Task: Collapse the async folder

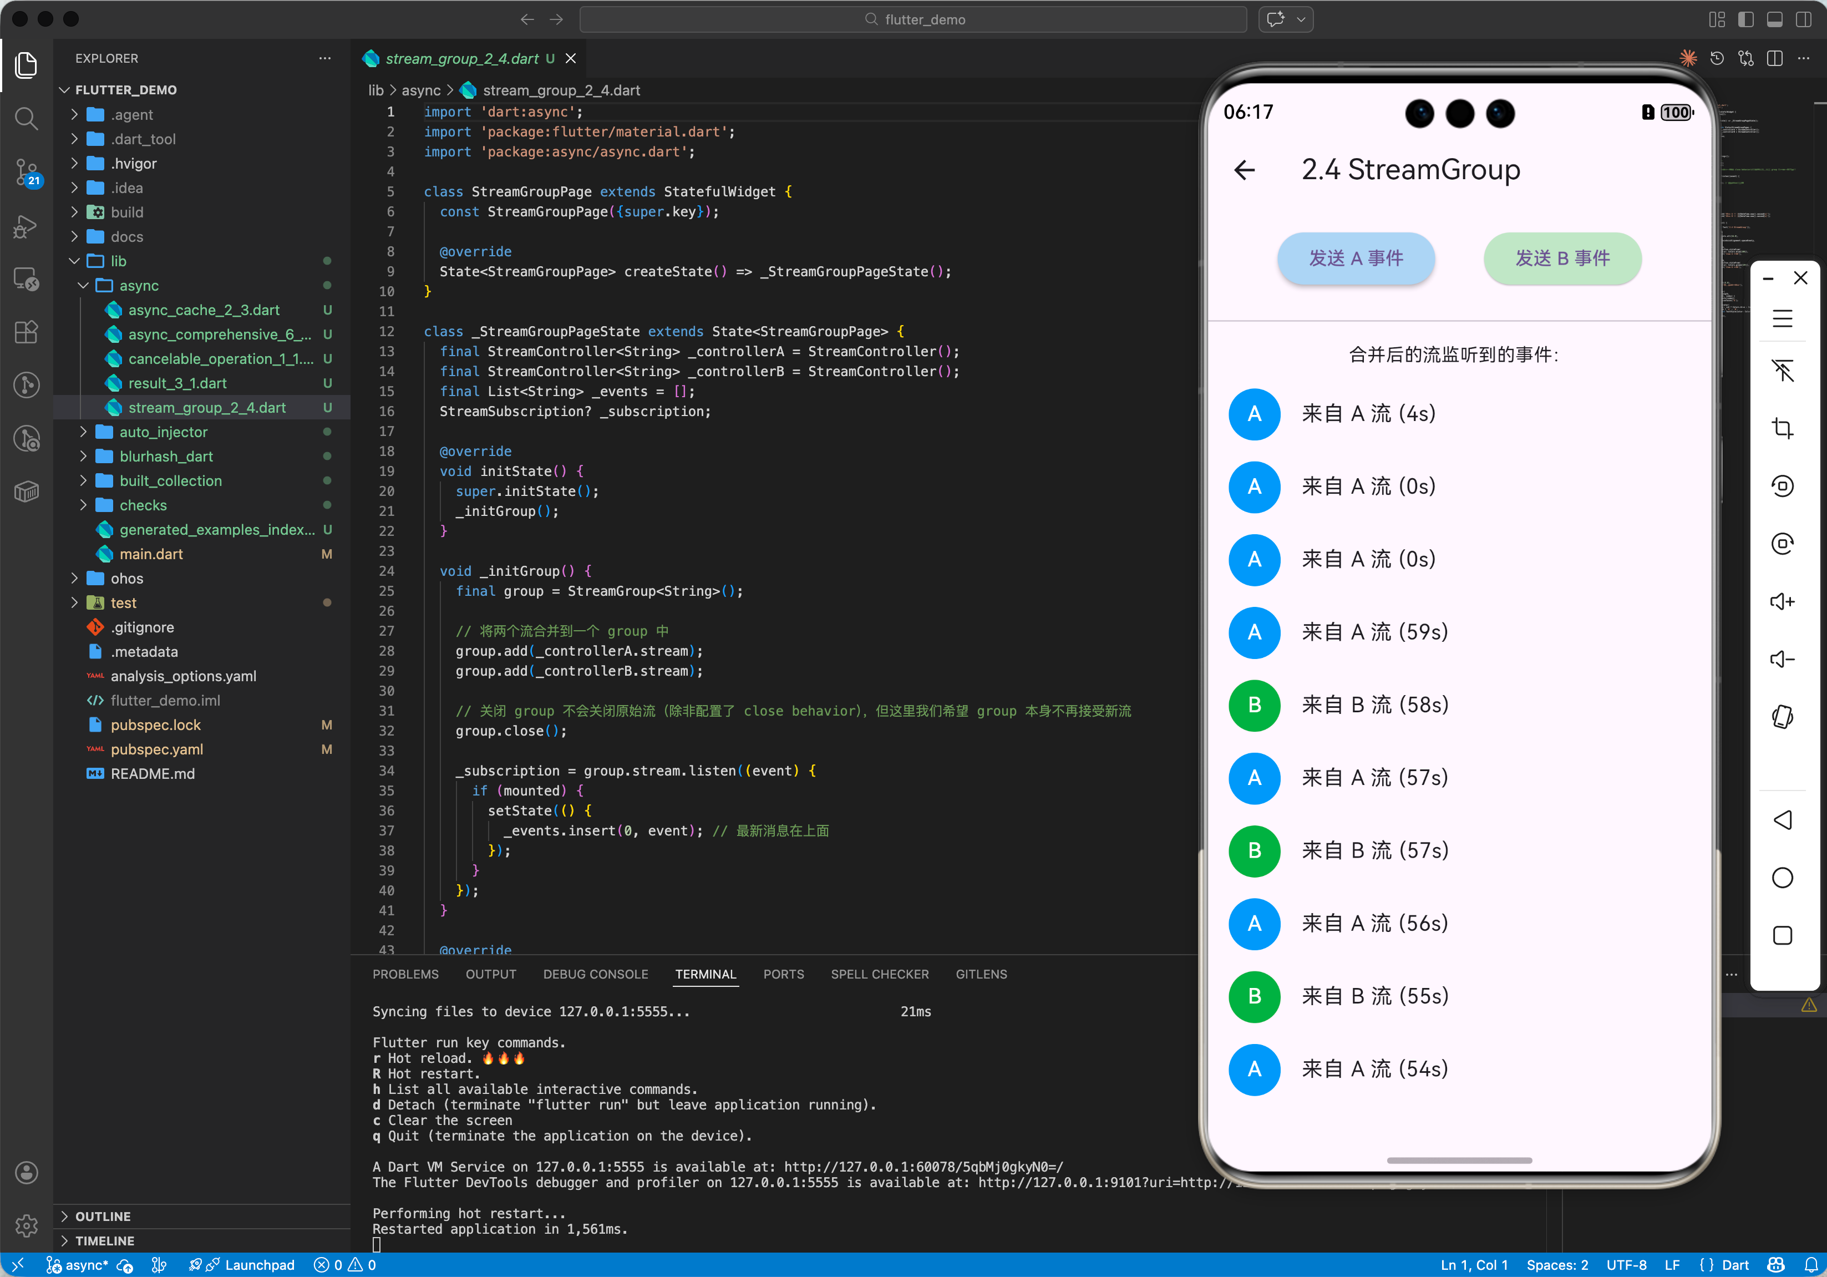Action: 139,286
